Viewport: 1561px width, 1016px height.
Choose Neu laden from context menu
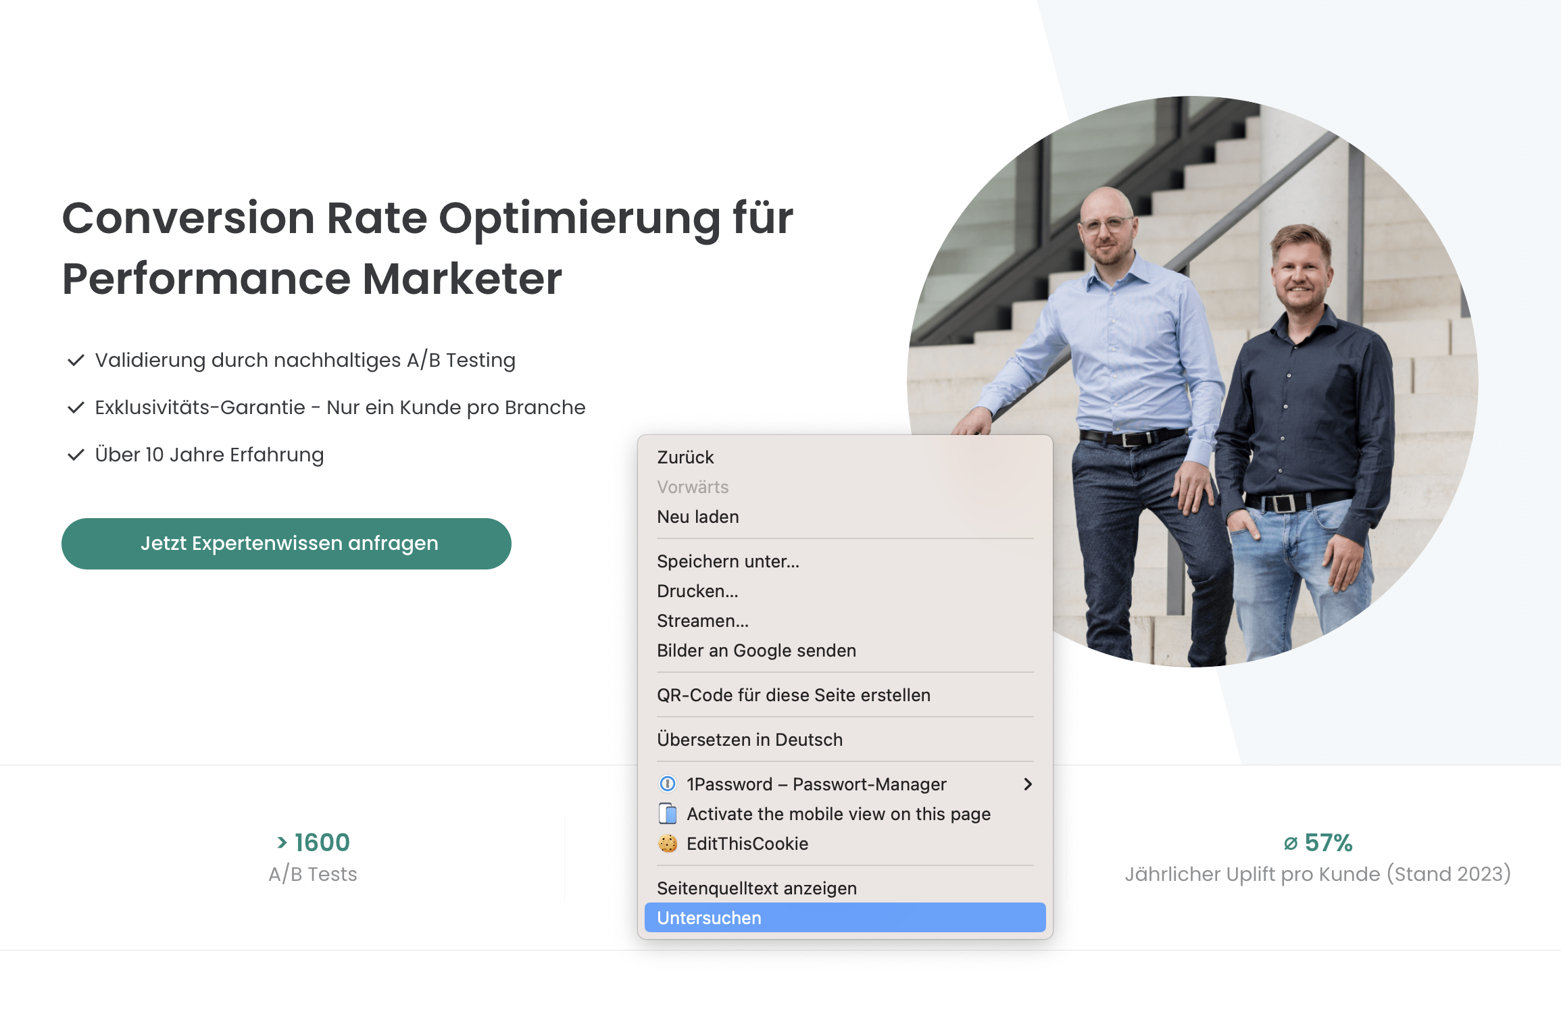tap(845, 517)
